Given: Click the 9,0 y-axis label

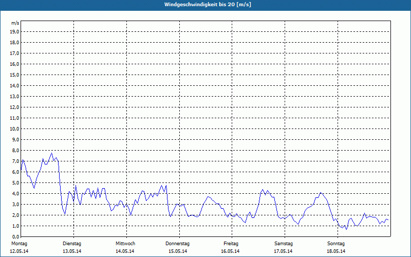Looking at the screenshot, I should (x=15, y=139).
